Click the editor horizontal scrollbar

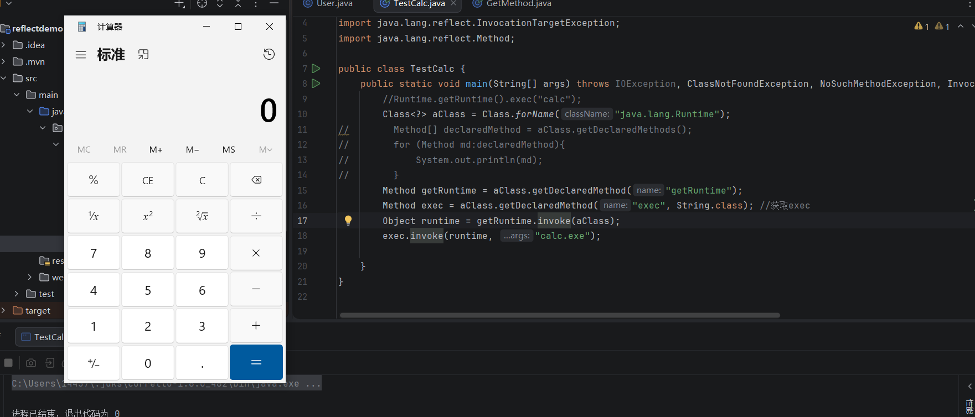pyautogui.click(x=560, y=315)
